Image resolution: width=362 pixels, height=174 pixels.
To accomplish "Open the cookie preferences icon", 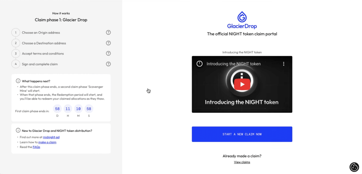I will point(354,167).
